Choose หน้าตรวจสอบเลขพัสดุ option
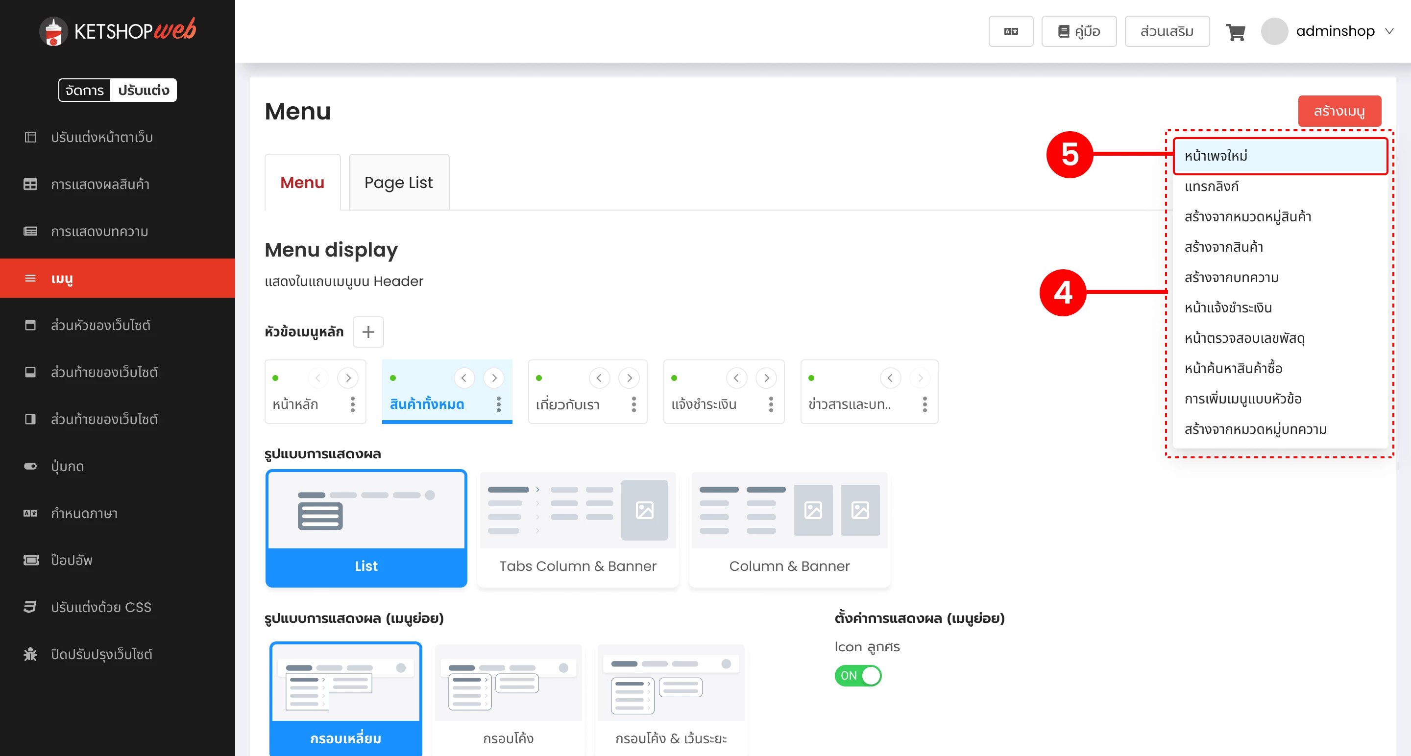The height and width of the screenshot is (756, 1411). (x=1280, y=338)
